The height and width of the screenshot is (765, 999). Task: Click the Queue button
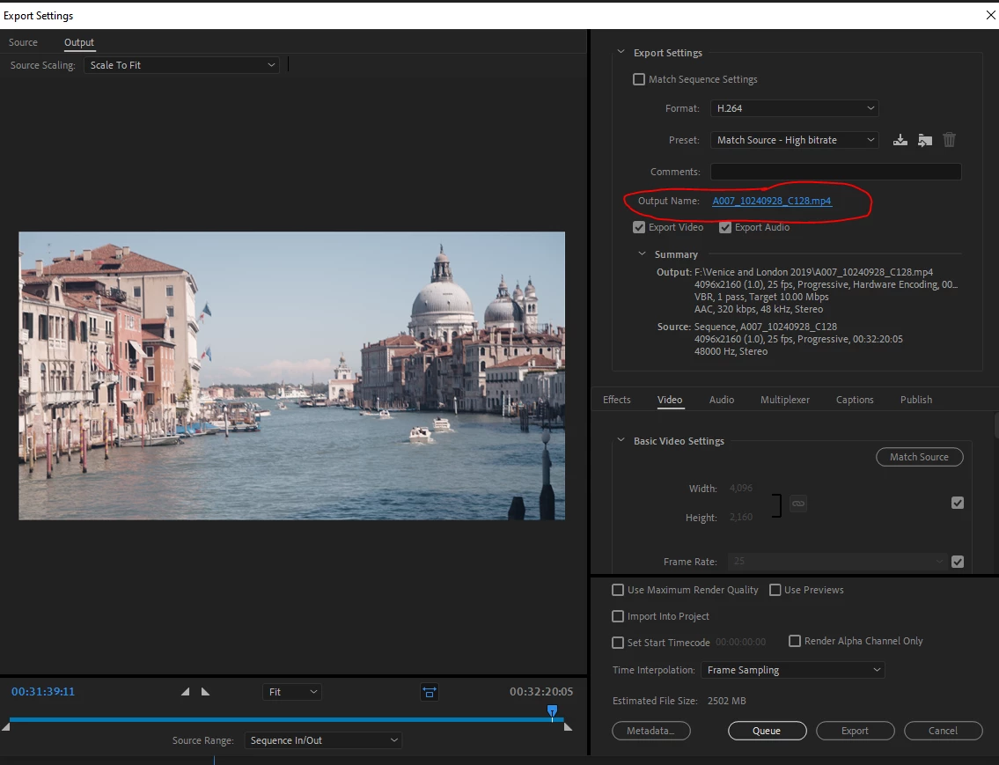(x=768, y=731)
